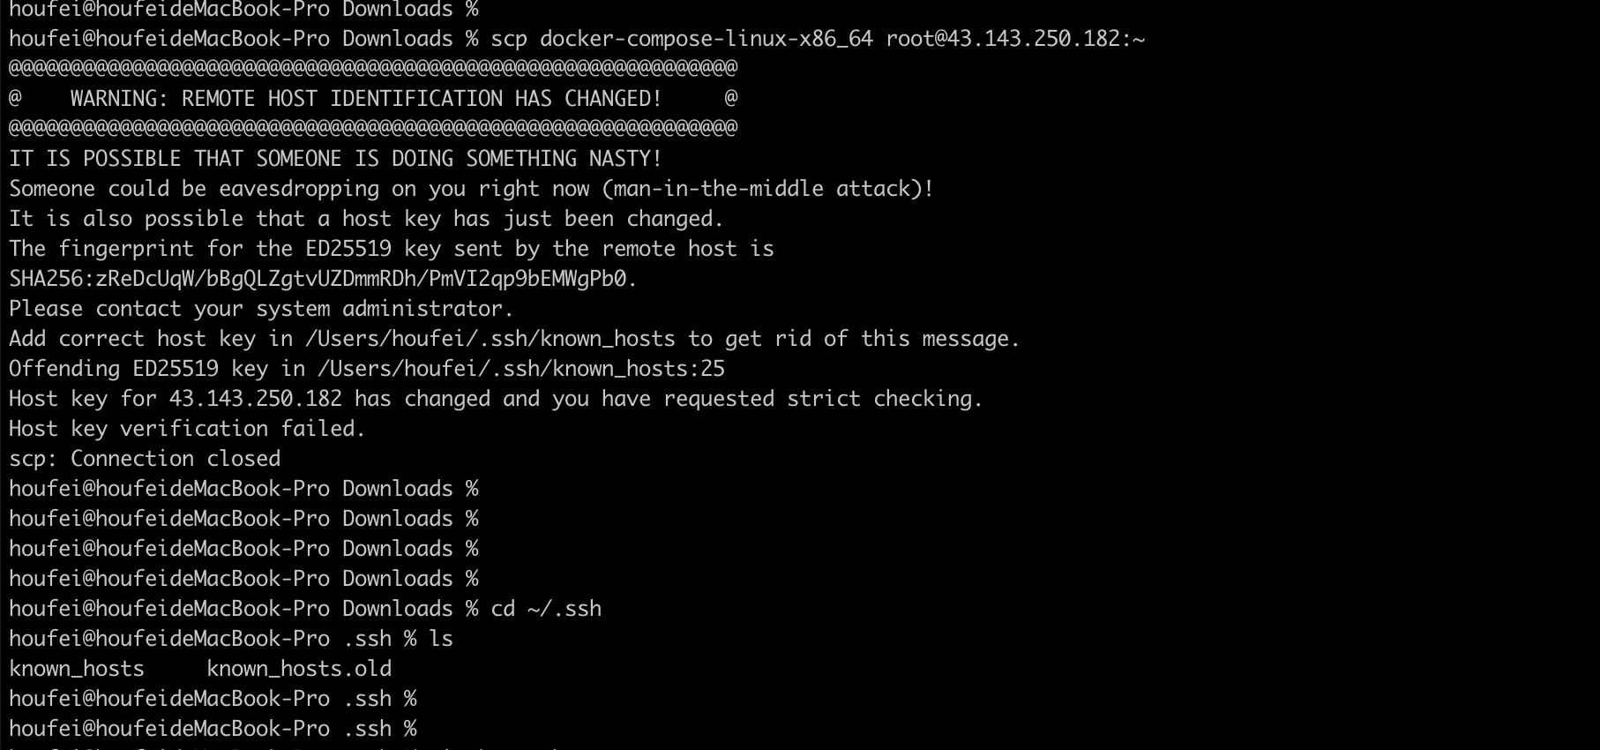The width and height of the screenshot is (1600, 750).
Task: Click the scp: Connection closed line
Action: [x=145, y=459]
